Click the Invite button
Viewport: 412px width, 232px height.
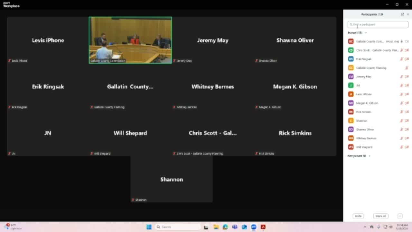358,216
